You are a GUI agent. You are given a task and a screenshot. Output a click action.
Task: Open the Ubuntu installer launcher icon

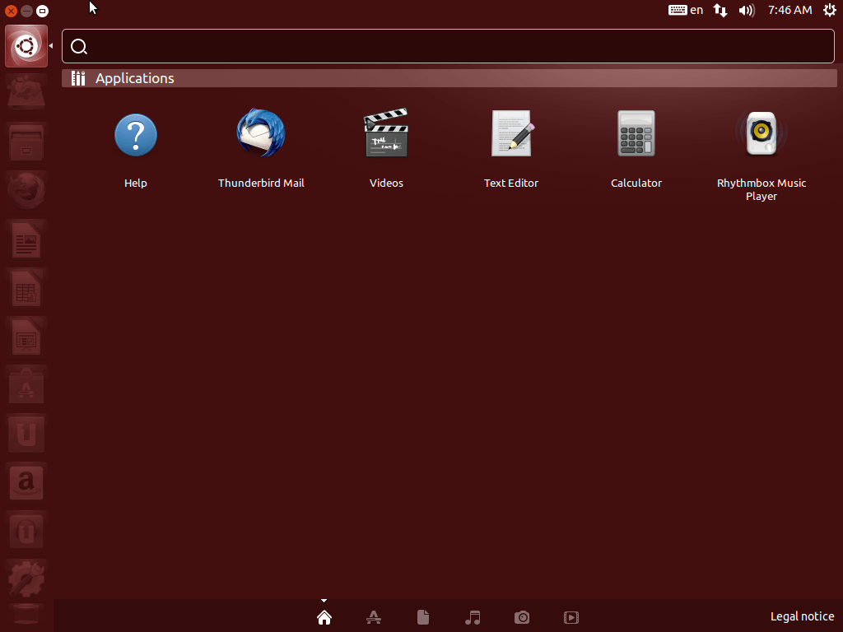coord(26,92)
